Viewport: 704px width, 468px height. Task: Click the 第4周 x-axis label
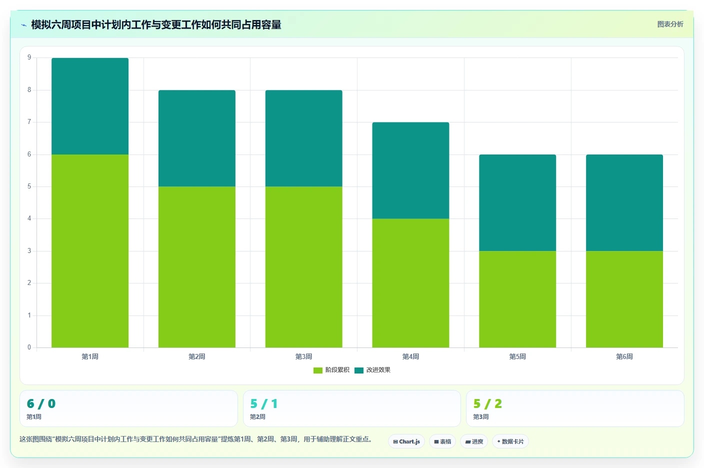pos(410,356)
